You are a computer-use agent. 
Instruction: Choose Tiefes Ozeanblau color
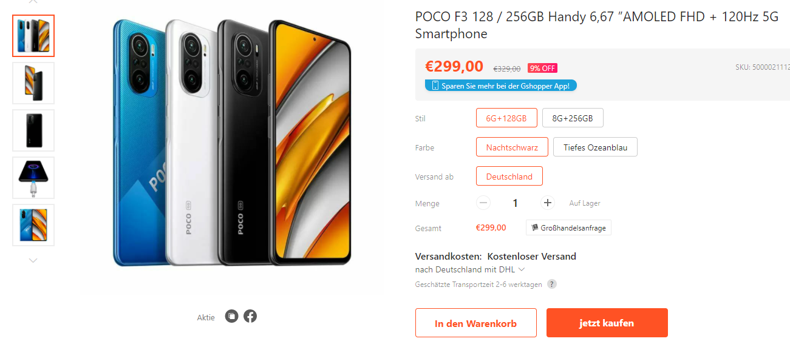(x=595, y=147)
